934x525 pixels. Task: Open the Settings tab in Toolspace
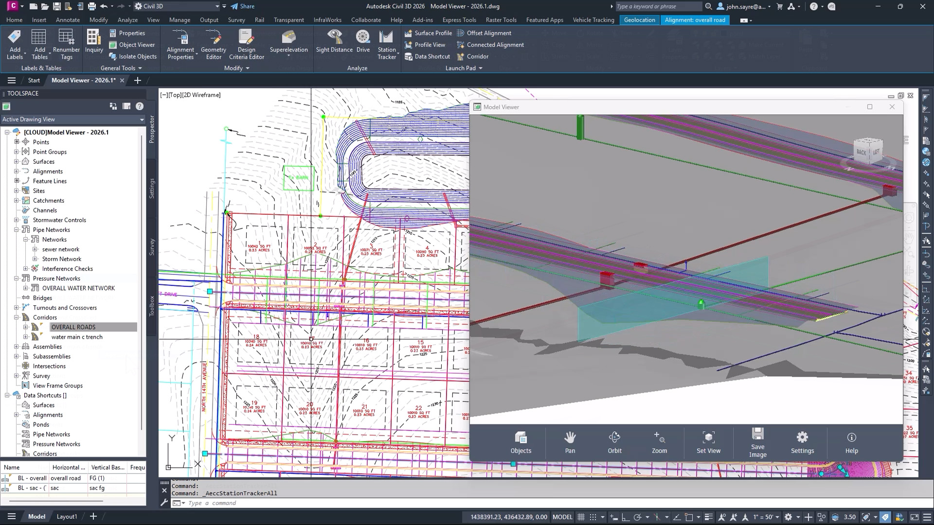(152, 189)
